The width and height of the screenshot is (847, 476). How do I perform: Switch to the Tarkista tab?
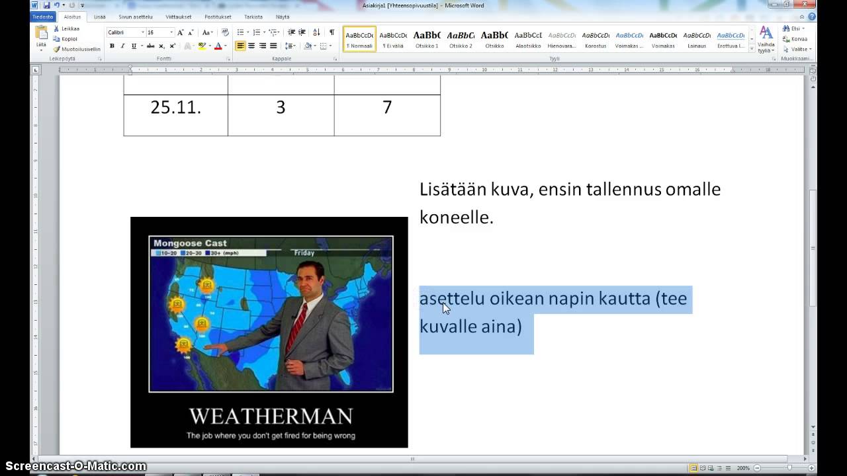(x=253, y=17)
